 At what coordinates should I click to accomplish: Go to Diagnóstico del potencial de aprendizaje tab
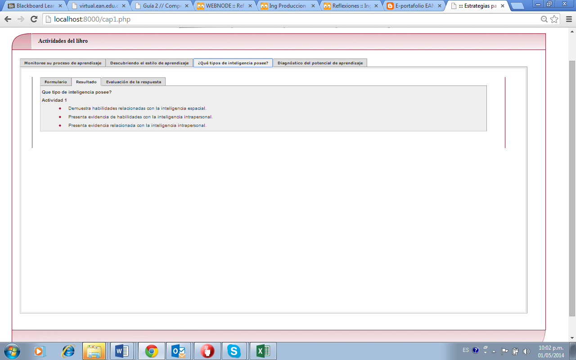[x=320, y=63]
